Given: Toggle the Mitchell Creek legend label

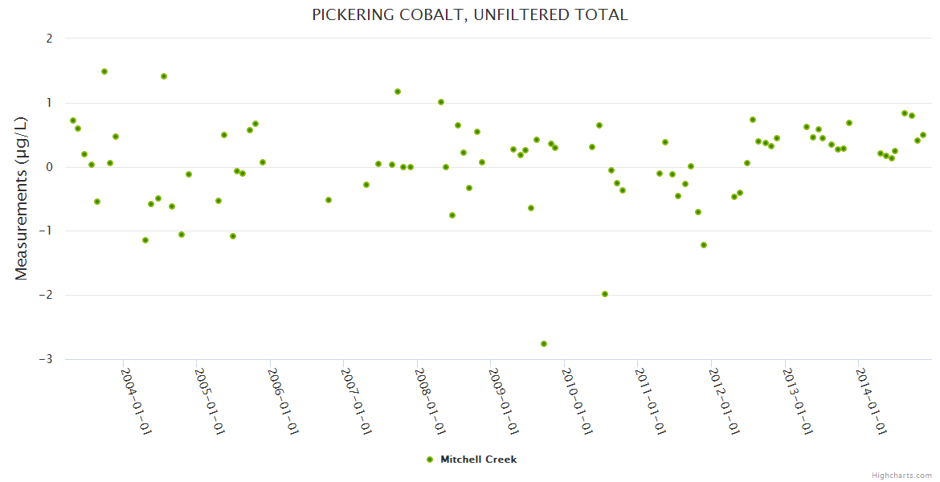Looking at the screenshot, I should point(478,460).
